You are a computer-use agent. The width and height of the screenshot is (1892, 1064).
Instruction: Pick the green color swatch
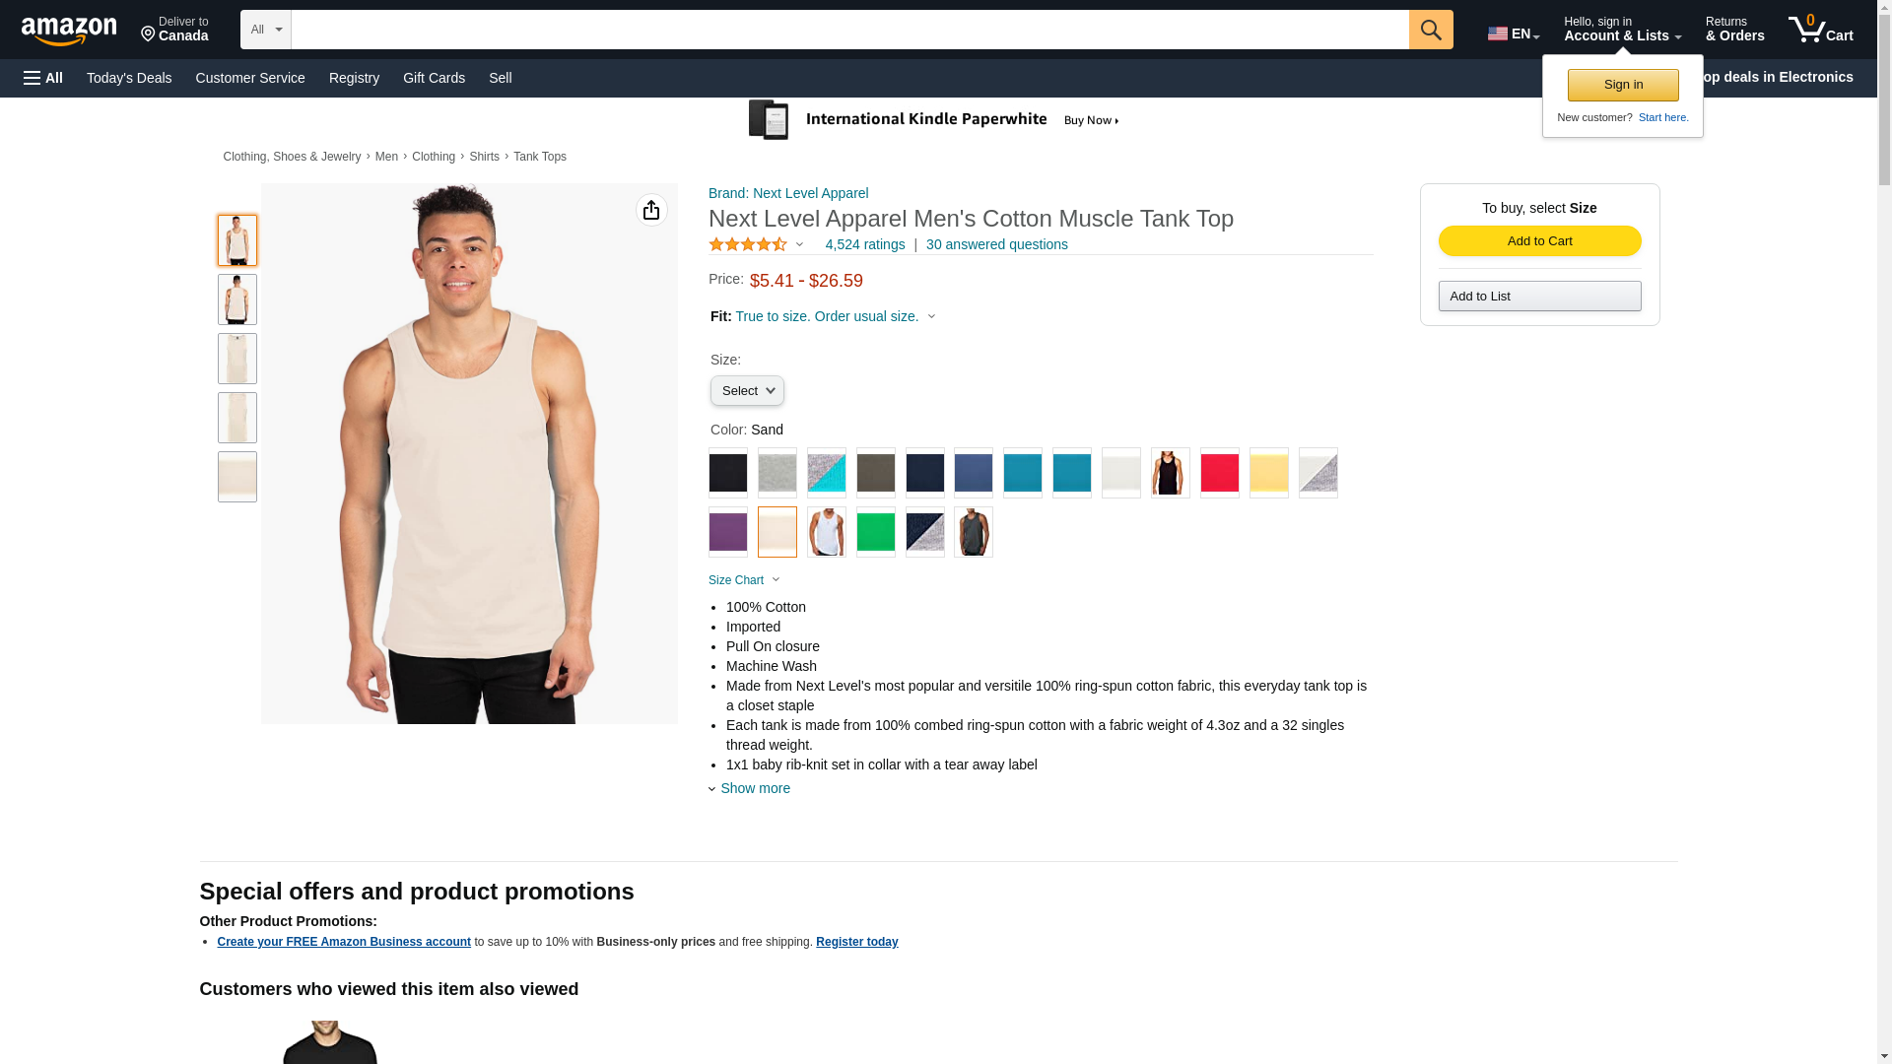[875, 532]
